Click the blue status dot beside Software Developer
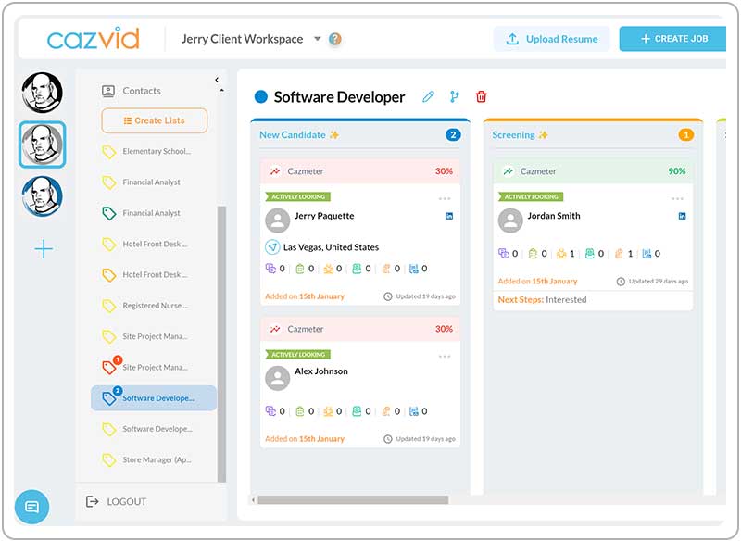The width and height of the screenshot is (741, 541). tap(261, 96)
